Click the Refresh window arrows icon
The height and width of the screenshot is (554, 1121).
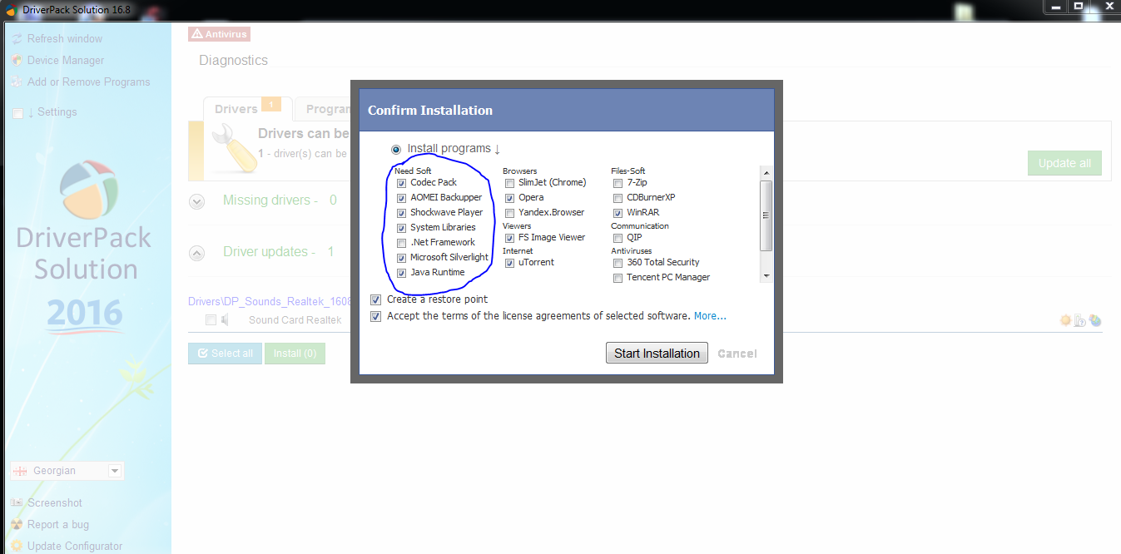pyautogui.click(x=17, y=39)
